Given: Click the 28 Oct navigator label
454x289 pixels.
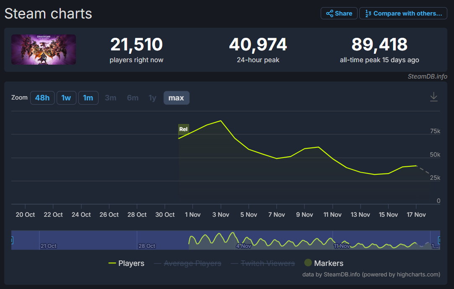Looking at the screenshot, I should click(x=147, y=246).
